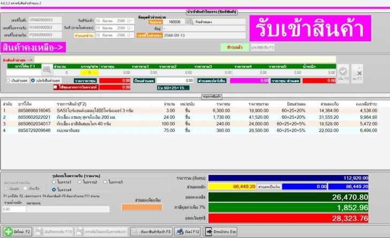Open the delivery note date dropdown
390x238 pixels.
[130, 28]
